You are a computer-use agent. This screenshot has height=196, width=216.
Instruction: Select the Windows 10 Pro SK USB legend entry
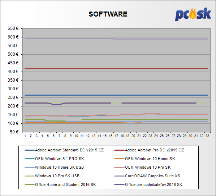coord(52,176)
